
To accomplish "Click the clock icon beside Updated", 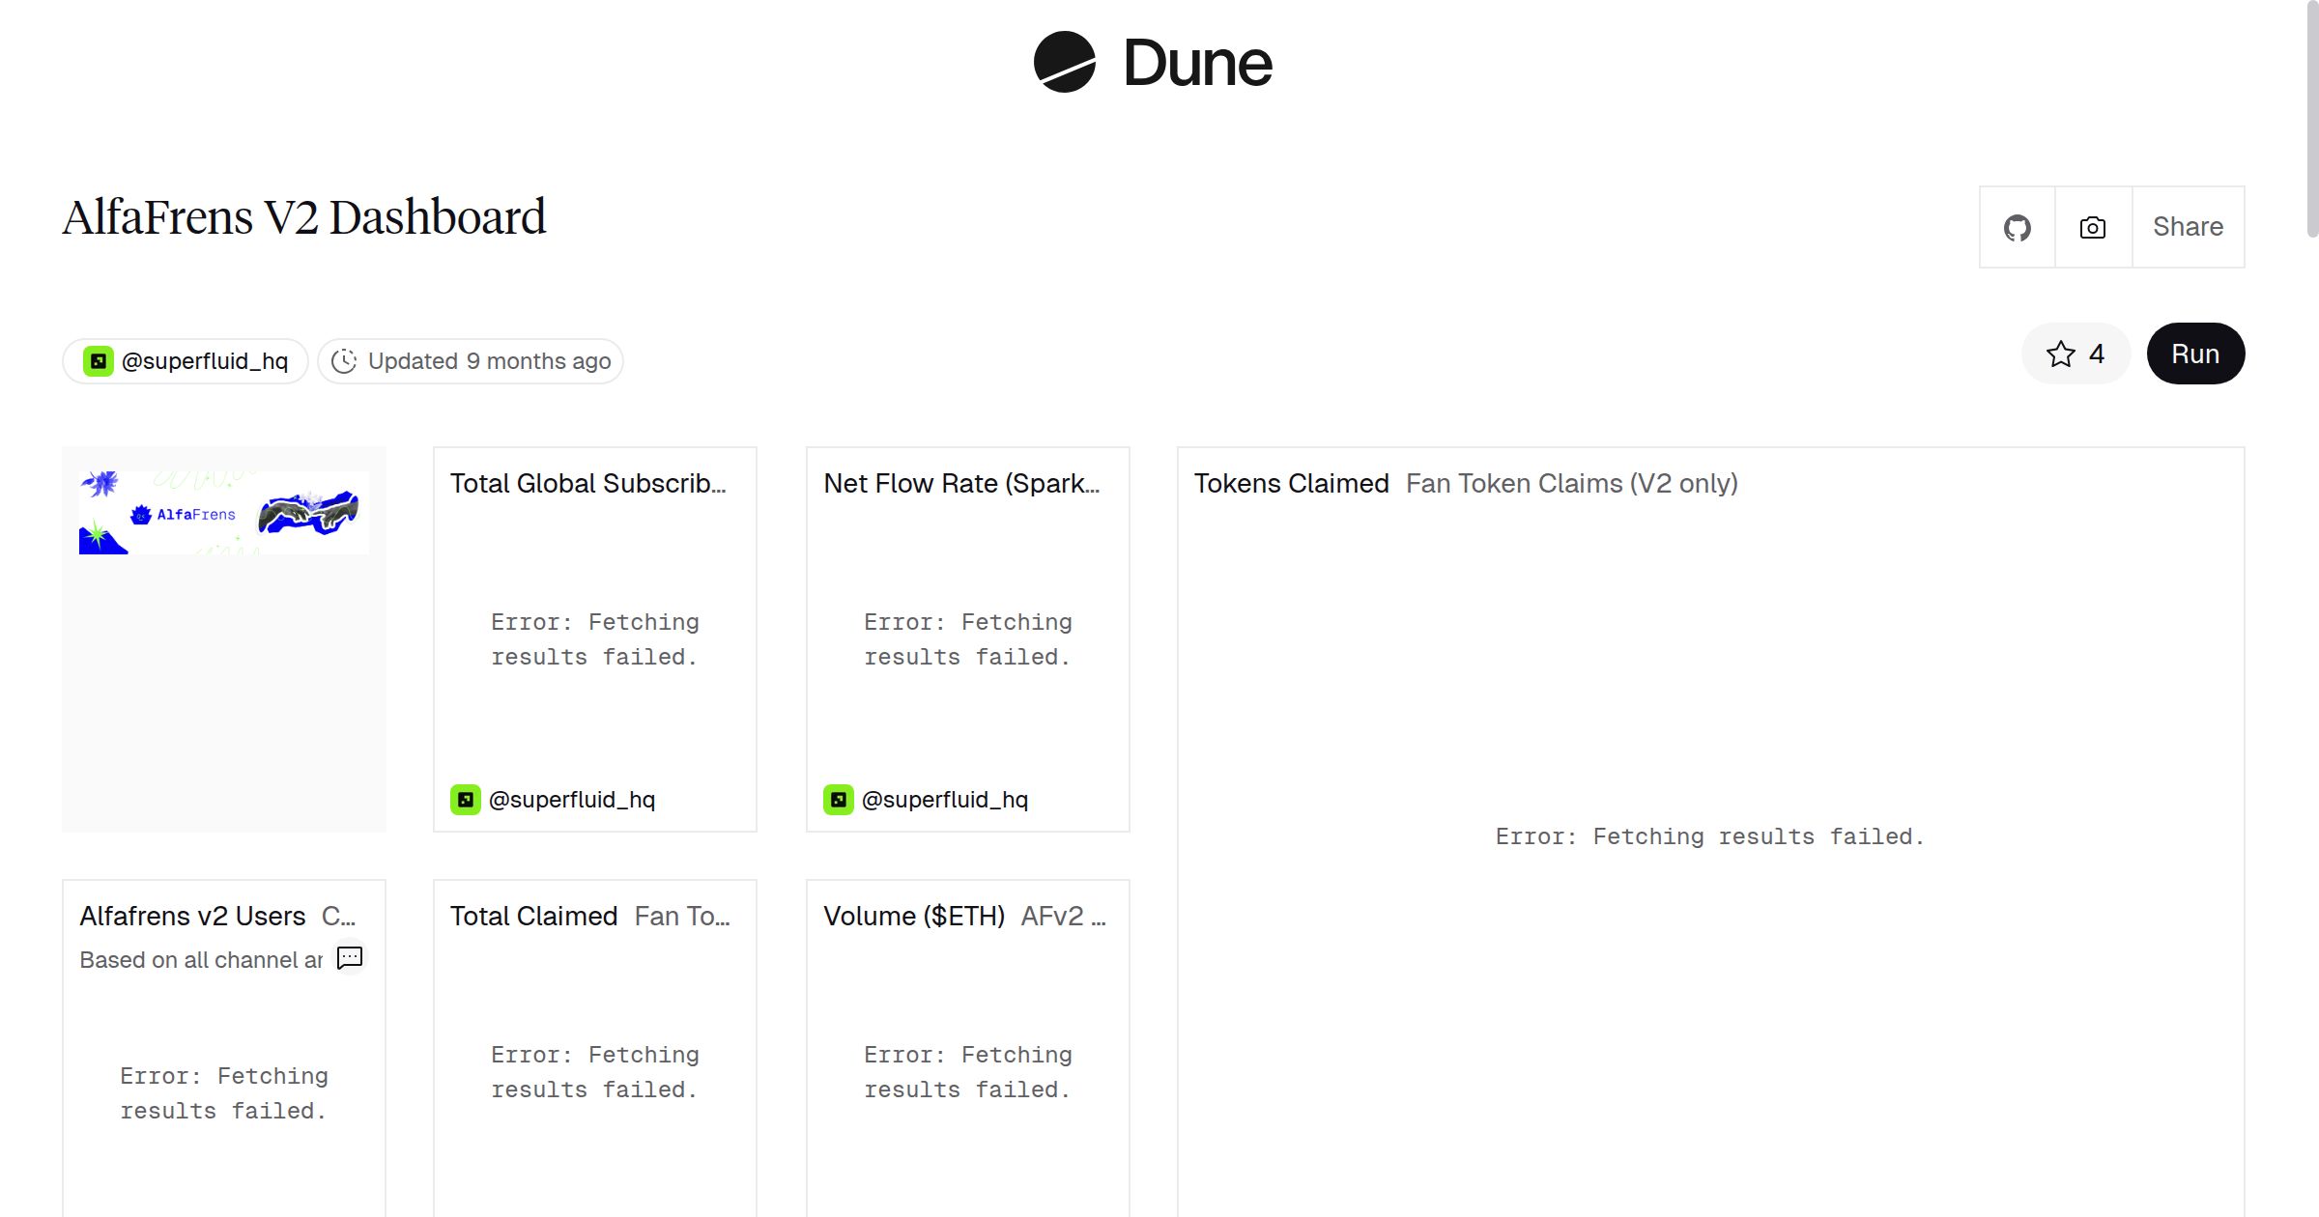I will click(x=344, y=361).
